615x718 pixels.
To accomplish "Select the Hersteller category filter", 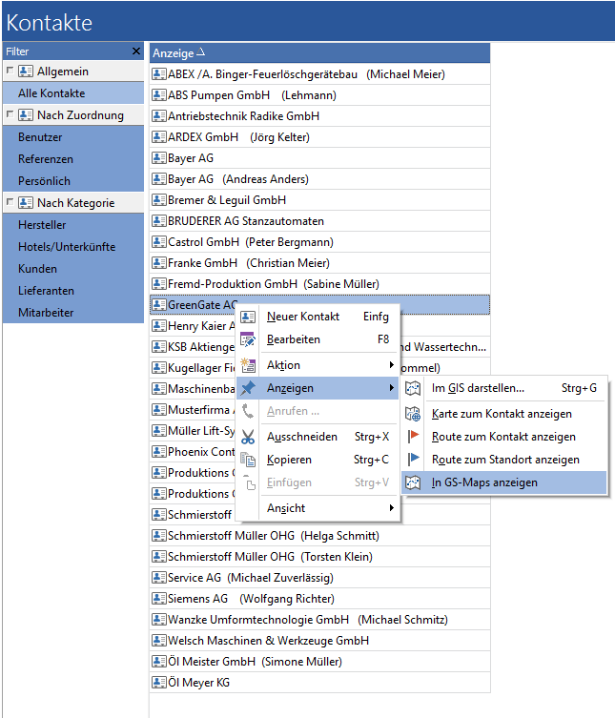I will (73, 225).
